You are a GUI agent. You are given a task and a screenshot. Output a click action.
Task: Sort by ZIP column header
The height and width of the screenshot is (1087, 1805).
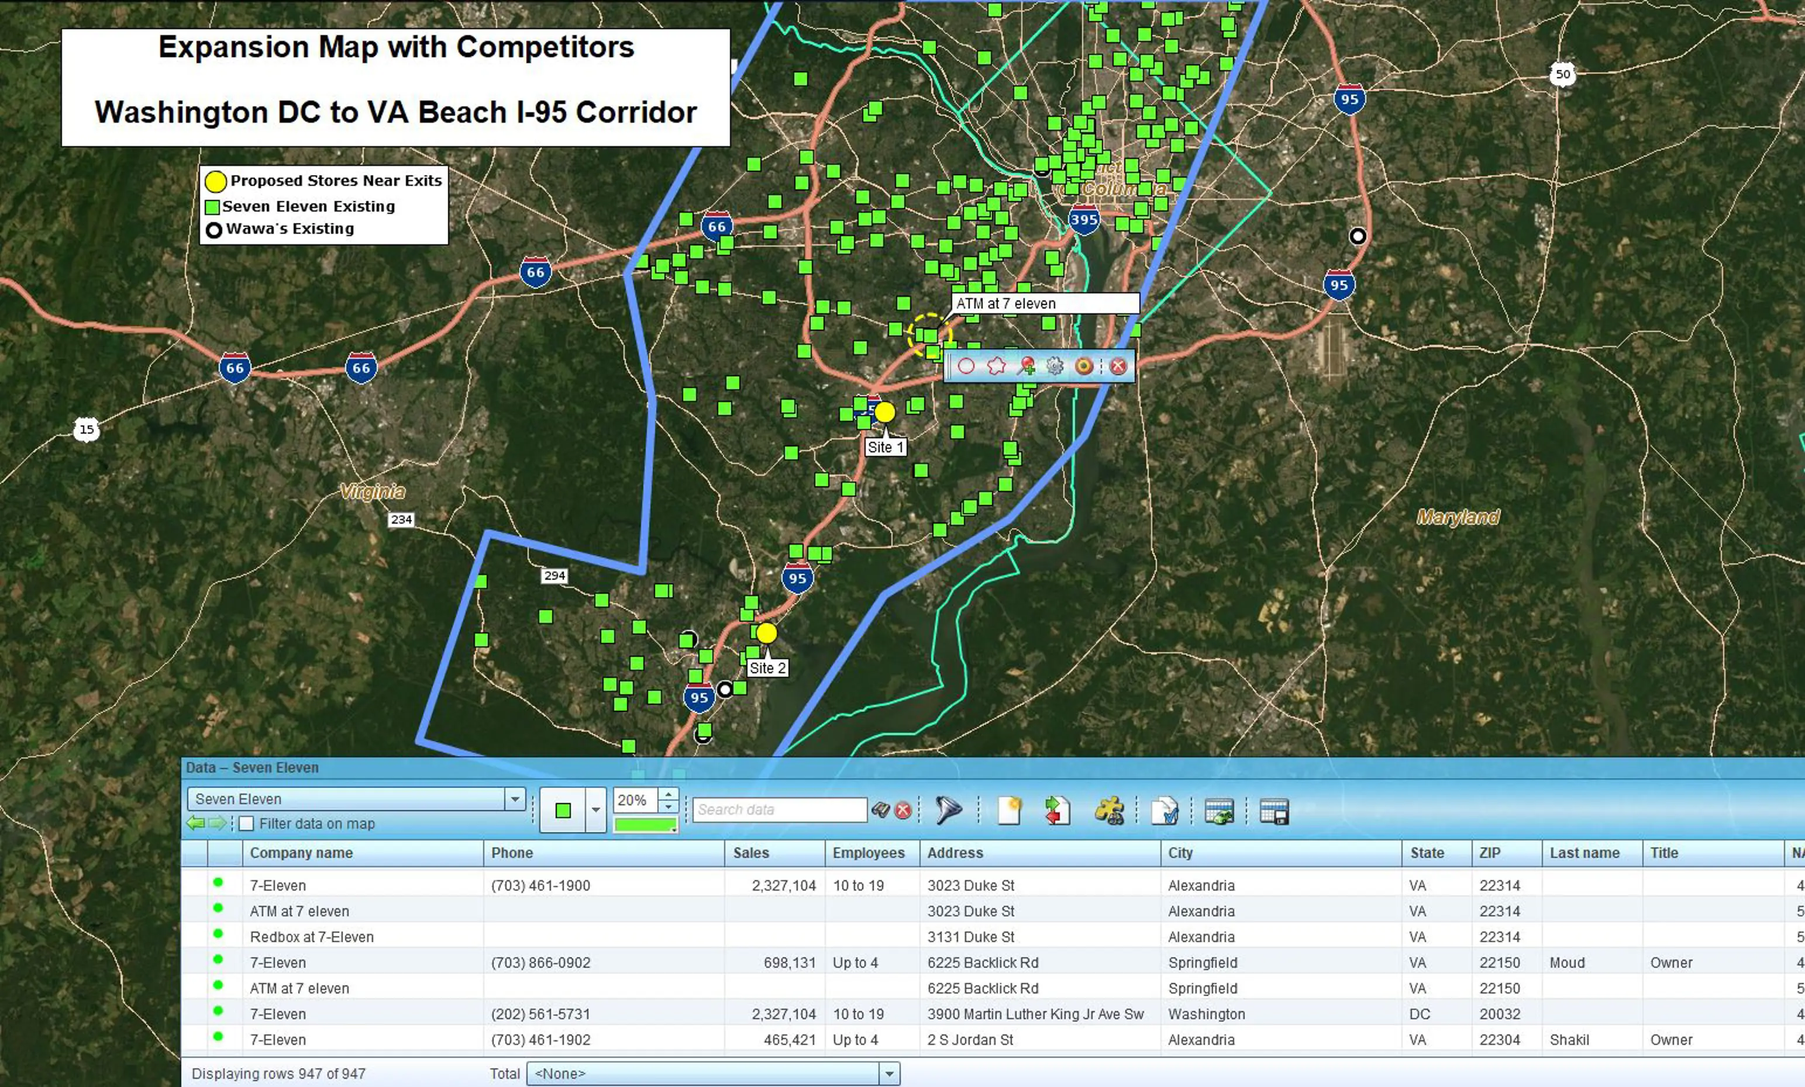tap(1507, 853)
